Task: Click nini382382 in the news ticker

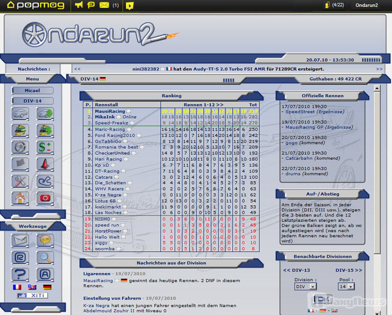Action: (146, 69)
